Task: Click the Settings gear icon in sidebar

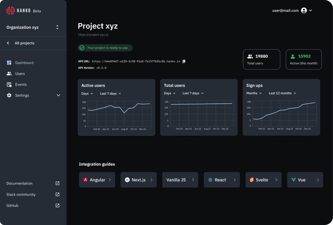Action: coord(9,95)
